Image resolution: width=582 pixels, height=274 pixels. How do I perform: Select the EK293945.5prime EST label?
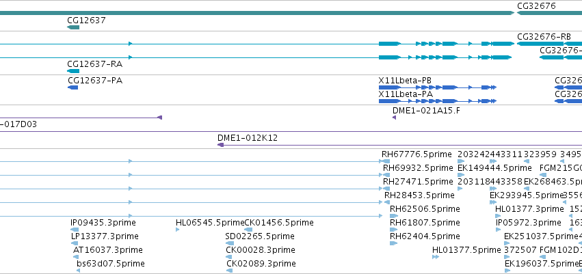pos(527,195)
